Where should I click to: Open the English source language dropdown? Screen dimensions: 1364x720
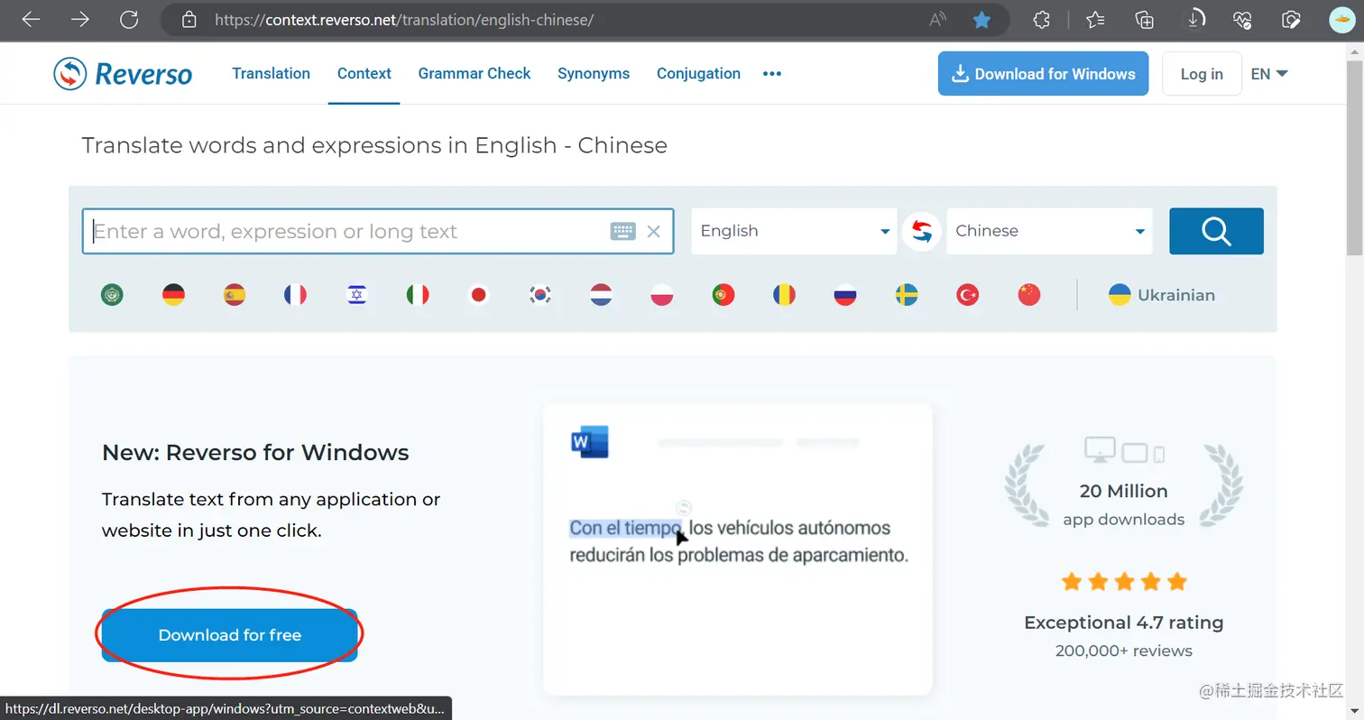tap(794, 231)
